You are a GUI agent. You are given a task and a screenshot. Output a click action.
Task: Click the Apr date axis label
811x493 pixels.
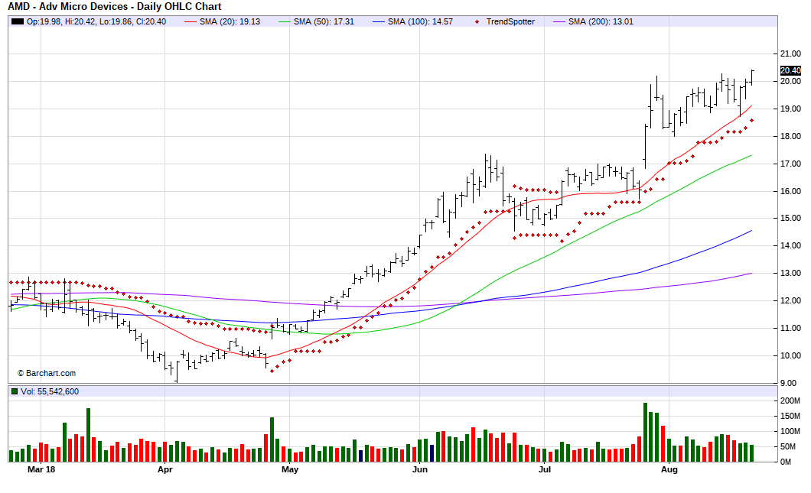165,469
